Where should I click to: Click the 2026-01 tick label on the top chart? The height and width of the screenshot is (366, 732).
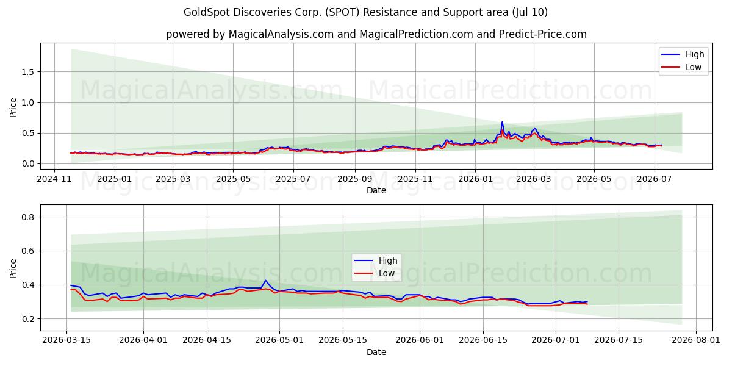click(x=475, y=179)
